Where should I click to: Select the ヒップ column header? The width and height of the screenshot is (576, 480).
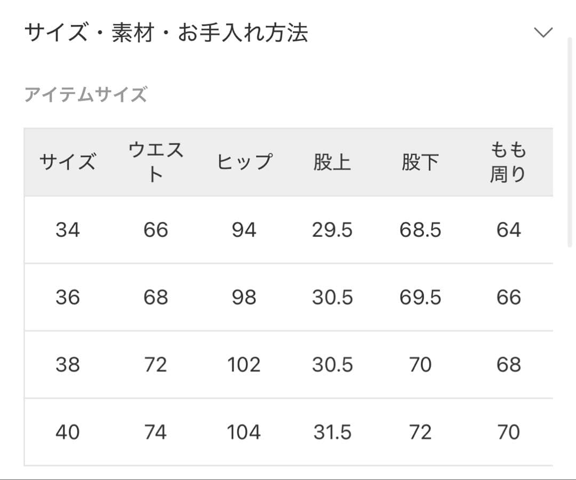tap(244, 162)
